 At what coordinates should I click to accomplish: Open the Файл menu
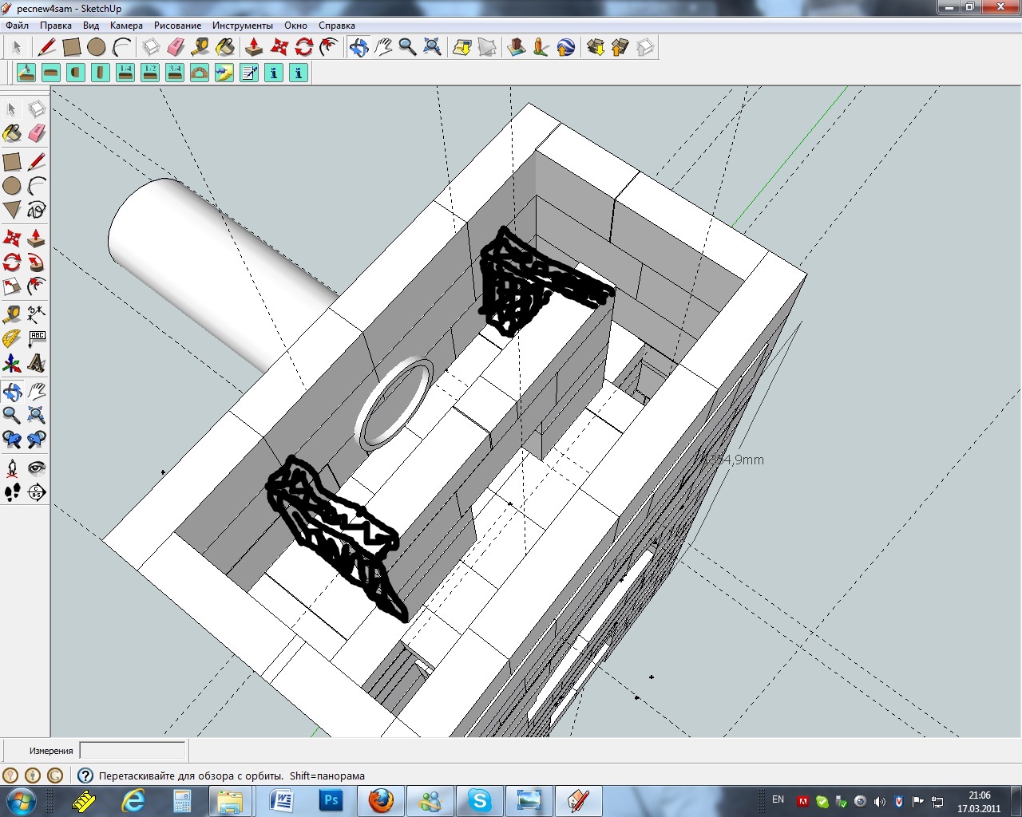tap(17, 26)
